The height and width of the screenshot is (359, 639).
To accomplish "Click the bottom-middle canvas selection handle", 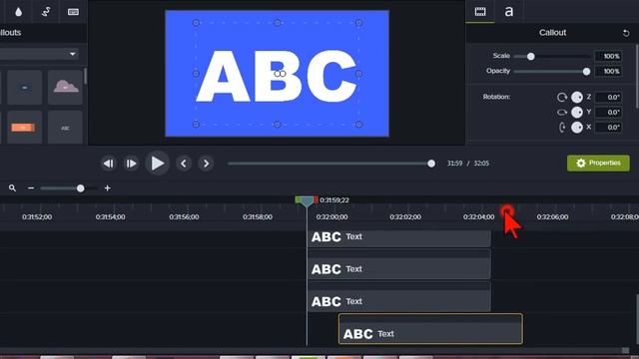I will (278, 124).
